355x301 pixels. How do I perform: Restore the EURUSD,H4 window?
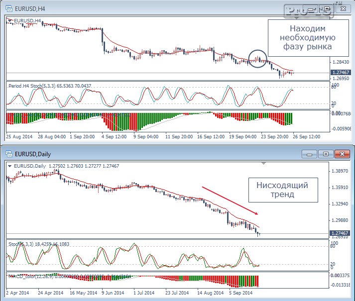pos(327,9)
